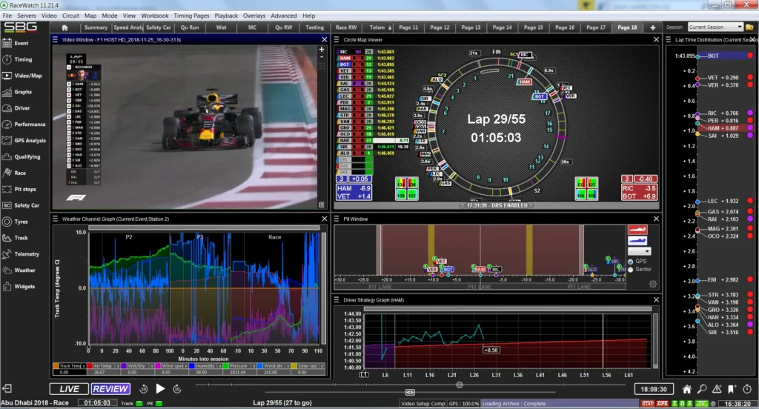Open the Weather Channel Graph panel menu
Image resolution: width=759 pixels, height=409 pixels.
pyautogui.click(x=55, y=219)
